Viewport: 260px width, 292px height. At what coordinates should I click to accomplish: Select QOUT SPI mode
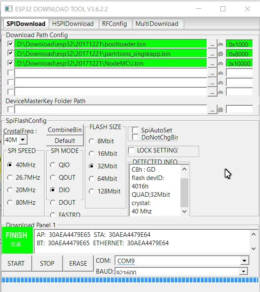pos(53,177)
